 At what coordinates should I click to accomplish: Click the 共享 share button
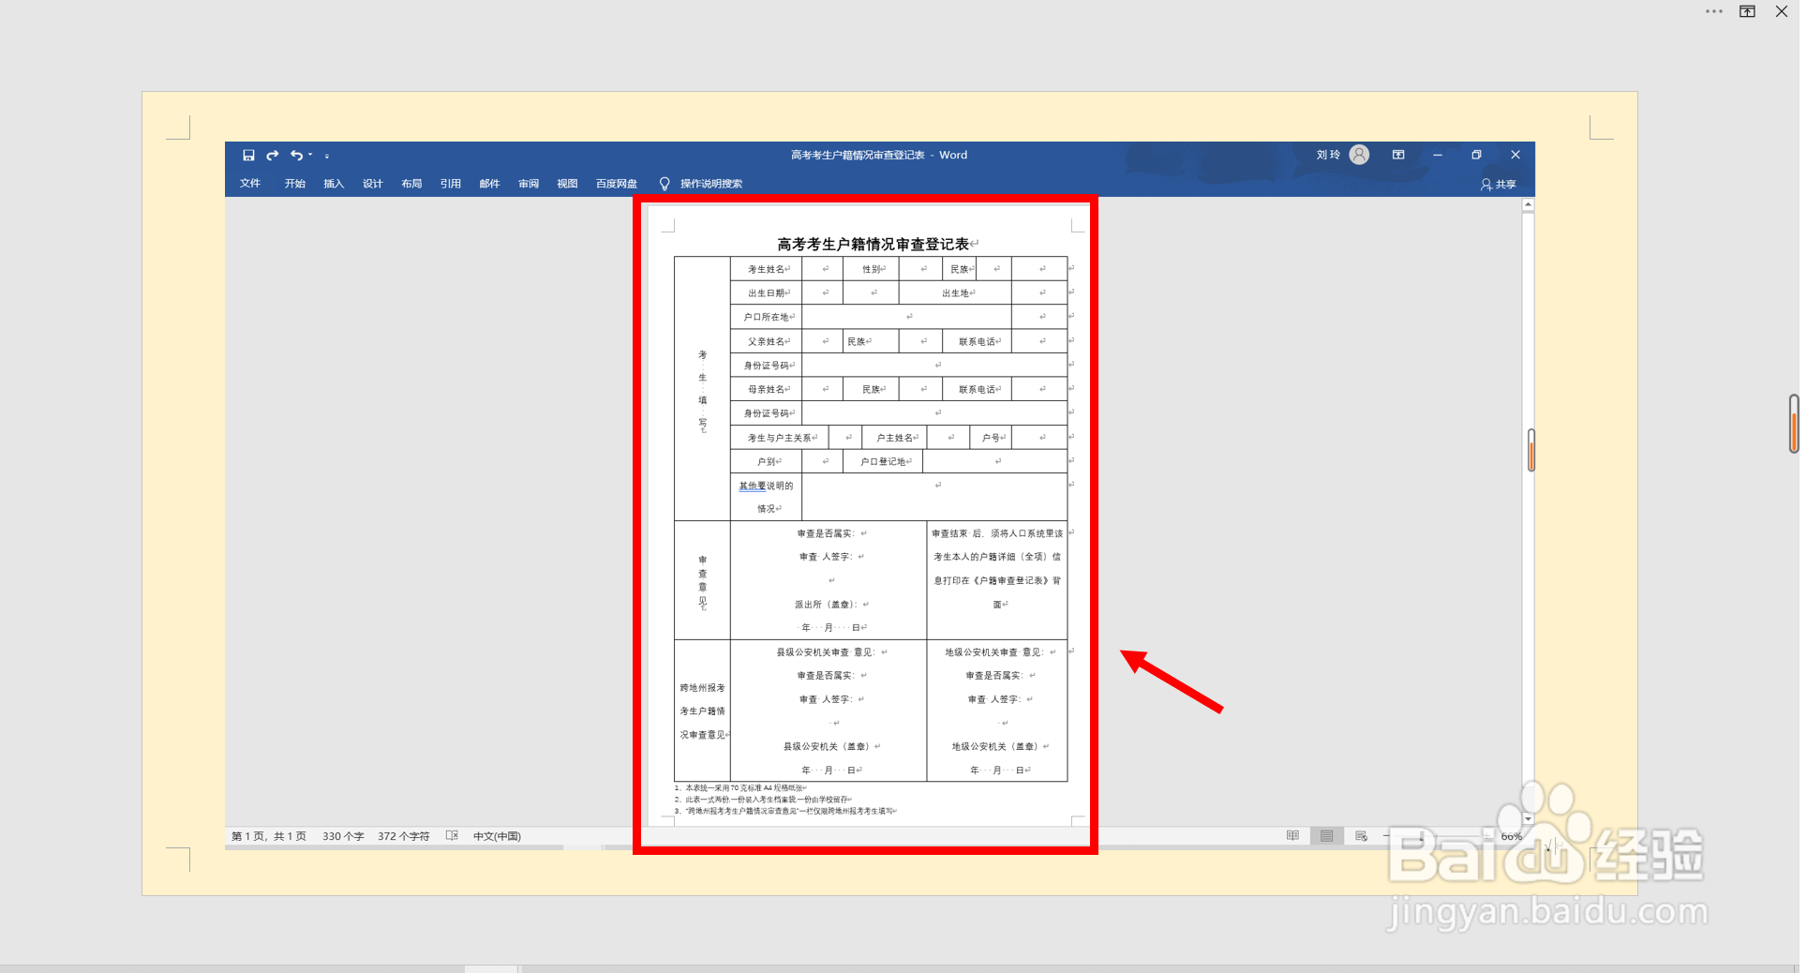point(1499,185)
